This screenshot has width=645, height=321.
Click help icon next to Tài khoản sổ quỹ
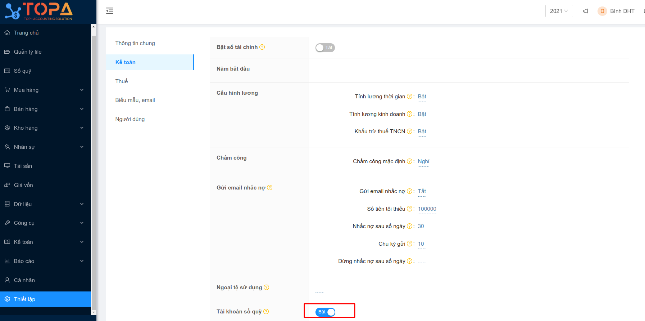266,312
